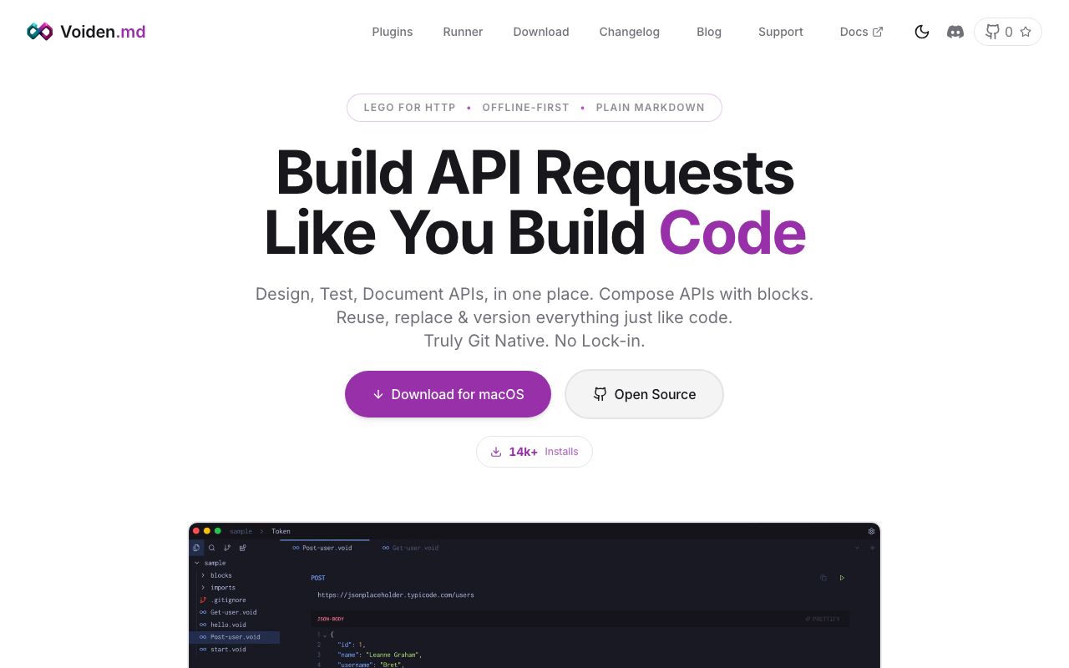Image resolution: width=1069 pixels, height=668 pixels.
Task: Open the Plugins page
Action: (x=393, y=32)
